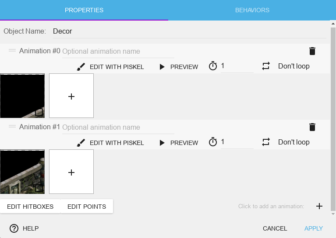Click the loop icon for Animation #0

tap(266, 66)
